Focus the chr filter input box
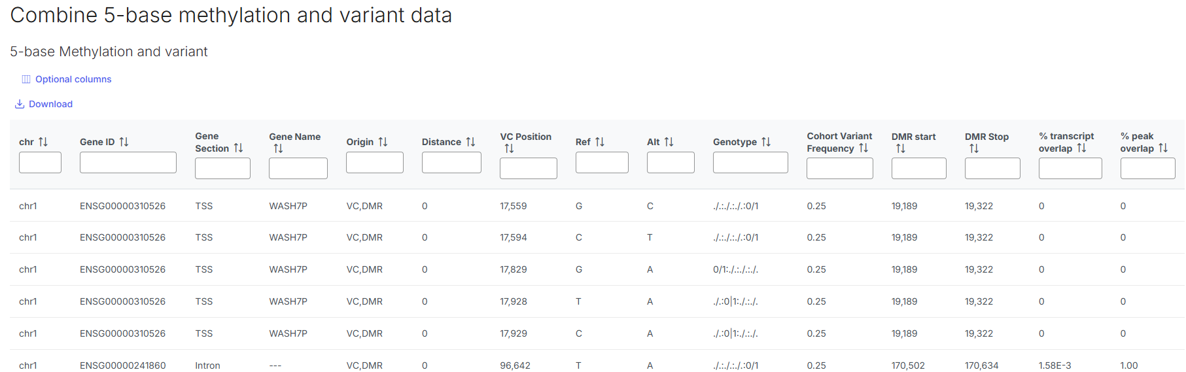1186x372 pixels. tap(40, 163)
